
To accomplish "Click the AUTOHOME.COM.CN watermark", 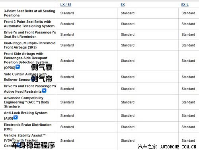I will (x=178, y=147).
